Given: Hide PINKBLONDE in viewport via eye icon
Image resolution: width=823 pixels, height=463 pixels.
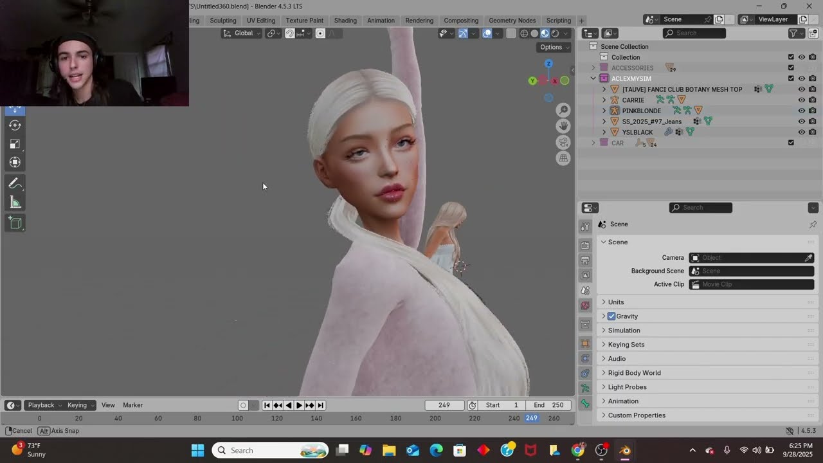Looking at the screenshot, I should point(802,111).
